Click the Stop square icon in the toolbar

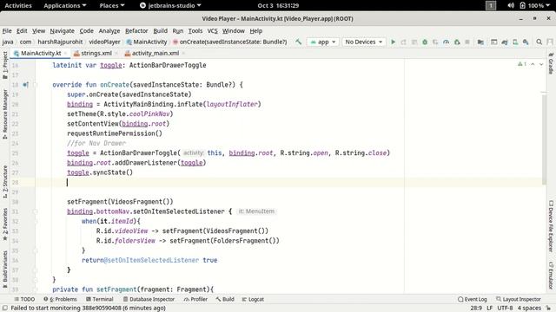coord(467,42)
